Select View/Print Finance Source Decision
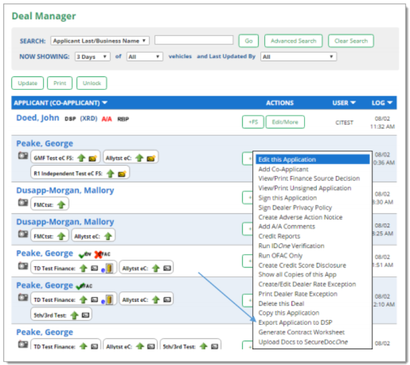 coord(309,178)
